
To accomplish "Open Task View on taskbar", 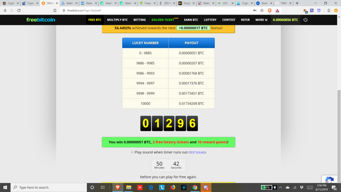I will pos(103,188).
